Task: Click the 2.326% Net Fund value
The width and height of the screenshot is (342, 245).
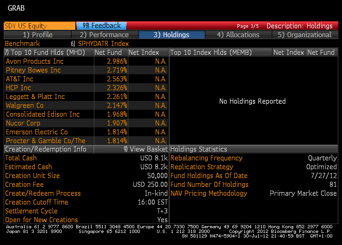Action: pyautogui.click(x=117, y=88)
